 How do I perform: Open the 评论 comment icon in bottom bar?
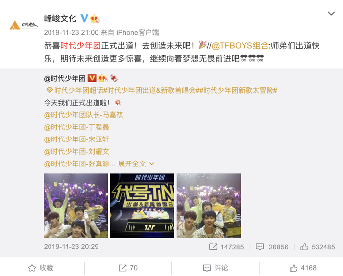point(207,268)
